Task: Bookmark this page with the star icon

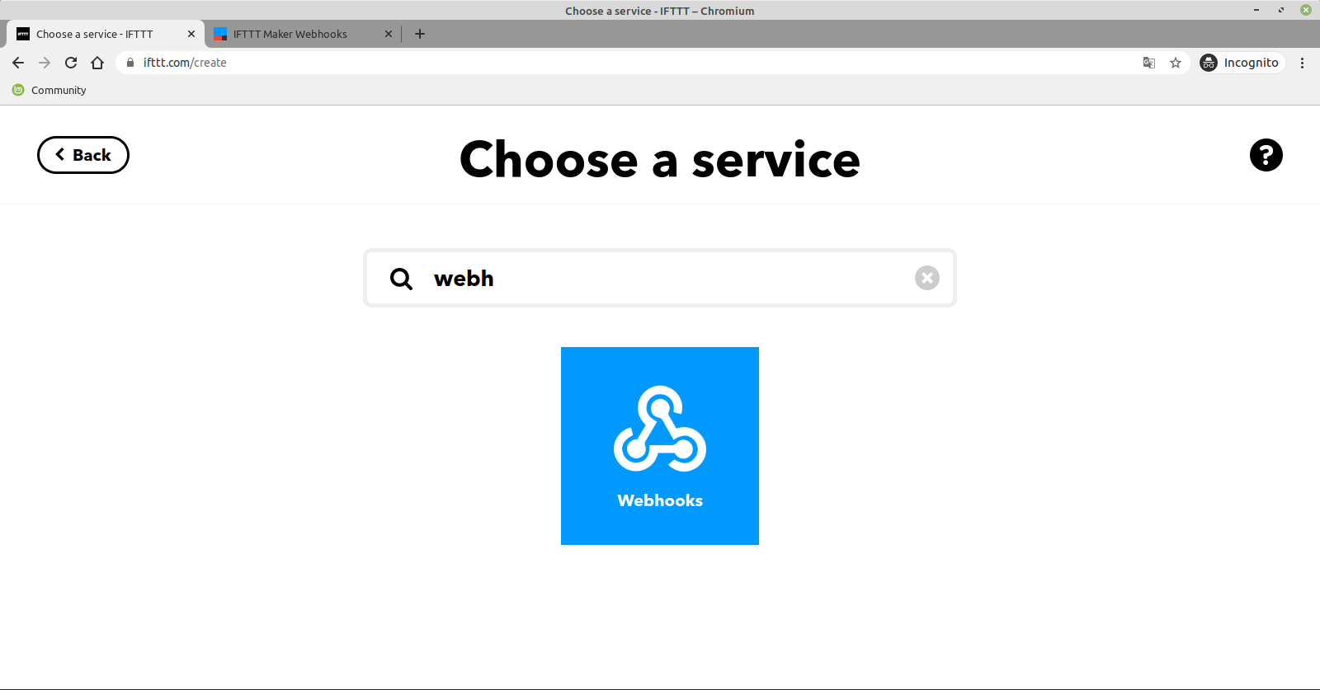Action: (1176, 63)
